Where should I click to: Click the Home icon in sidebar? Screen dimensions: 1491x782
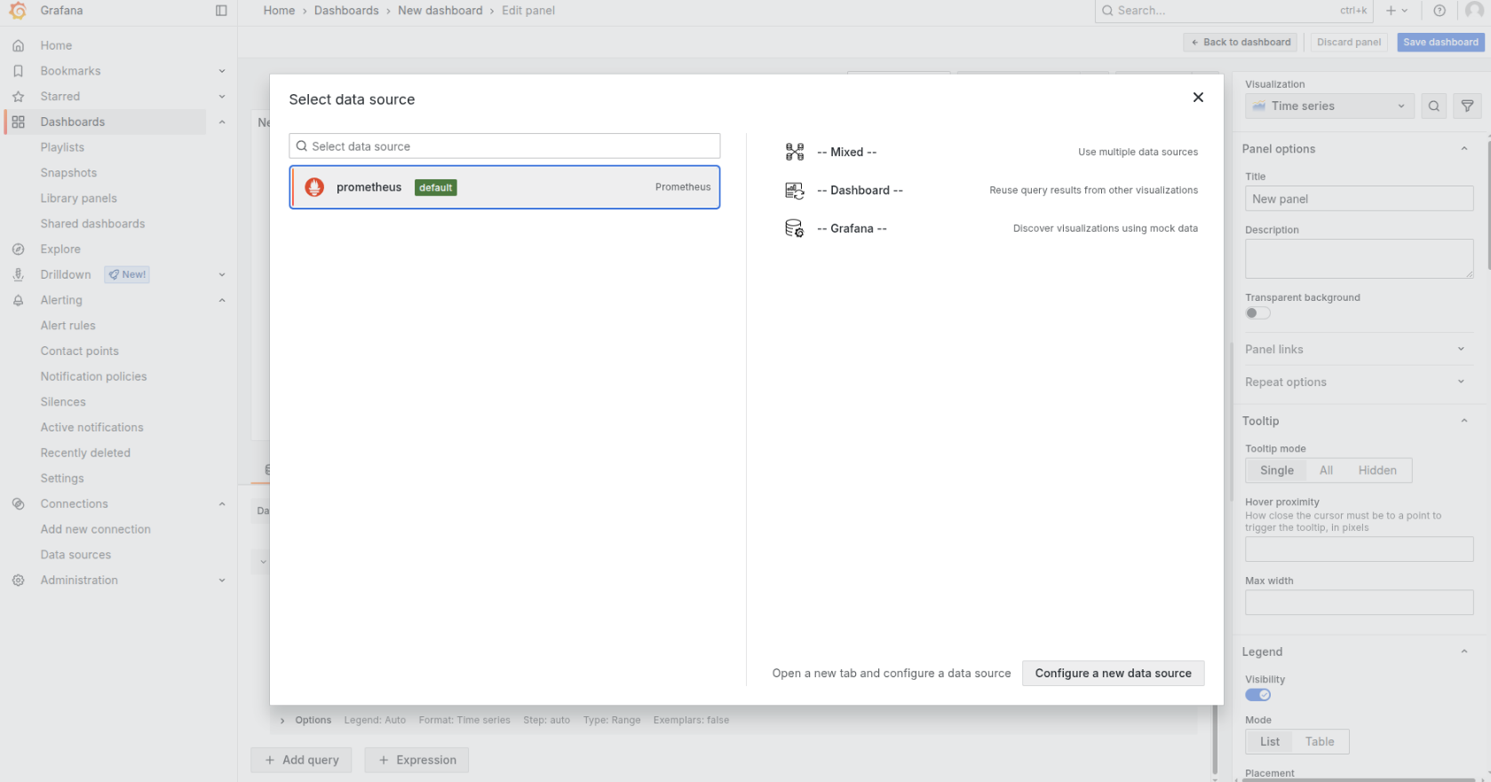coord(18,45)
